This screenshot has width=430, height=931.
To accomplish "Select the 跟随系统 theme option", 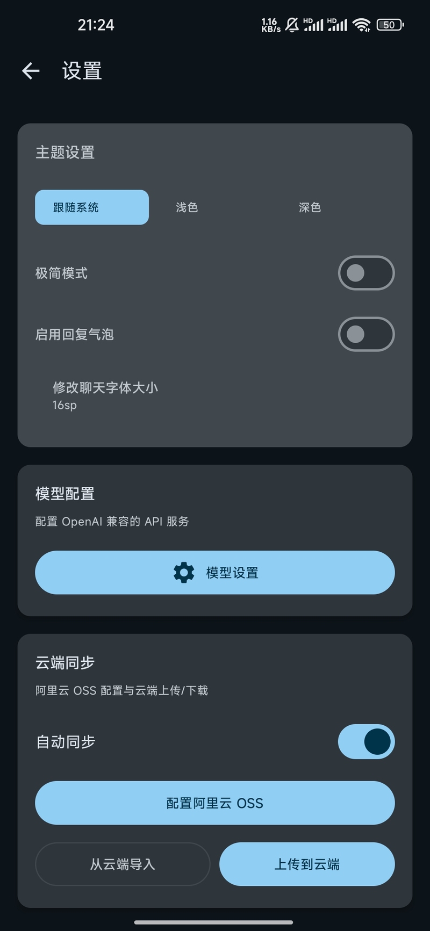I will pos(92,207).
